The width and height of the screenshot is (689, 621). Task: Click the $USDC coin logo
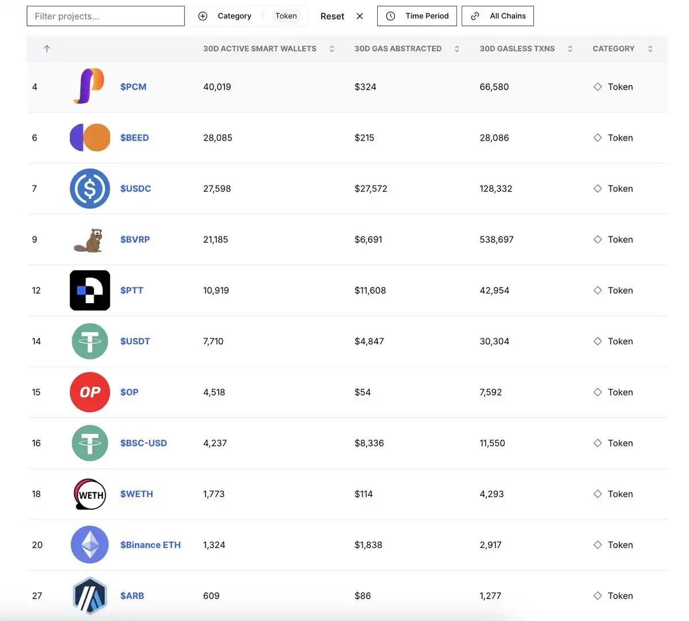90,188
